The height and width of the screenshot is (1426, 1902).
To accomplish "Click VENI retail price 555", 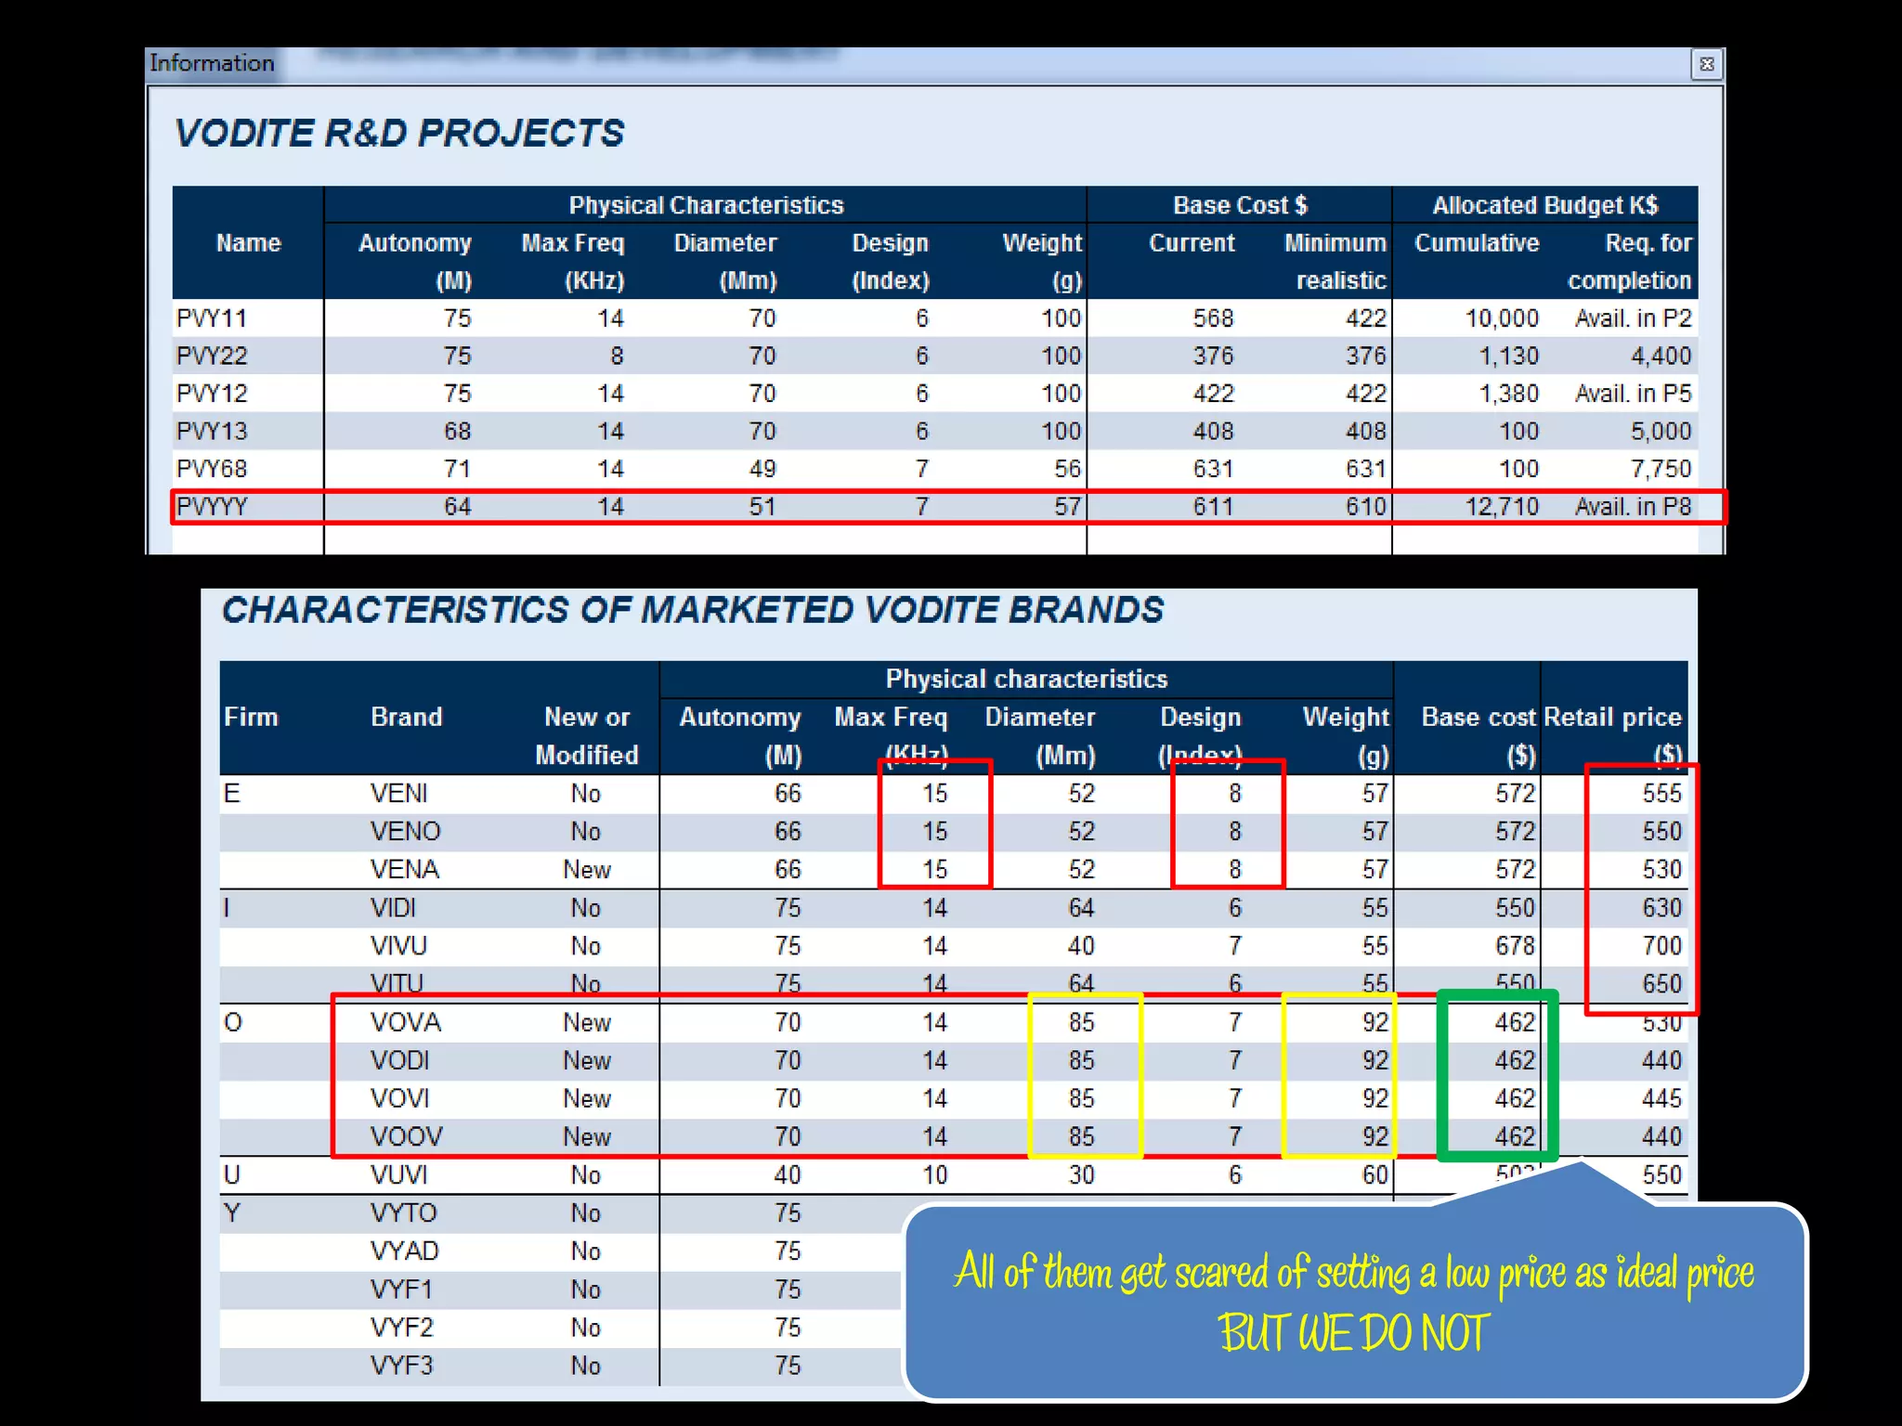I will (1661, 794).
